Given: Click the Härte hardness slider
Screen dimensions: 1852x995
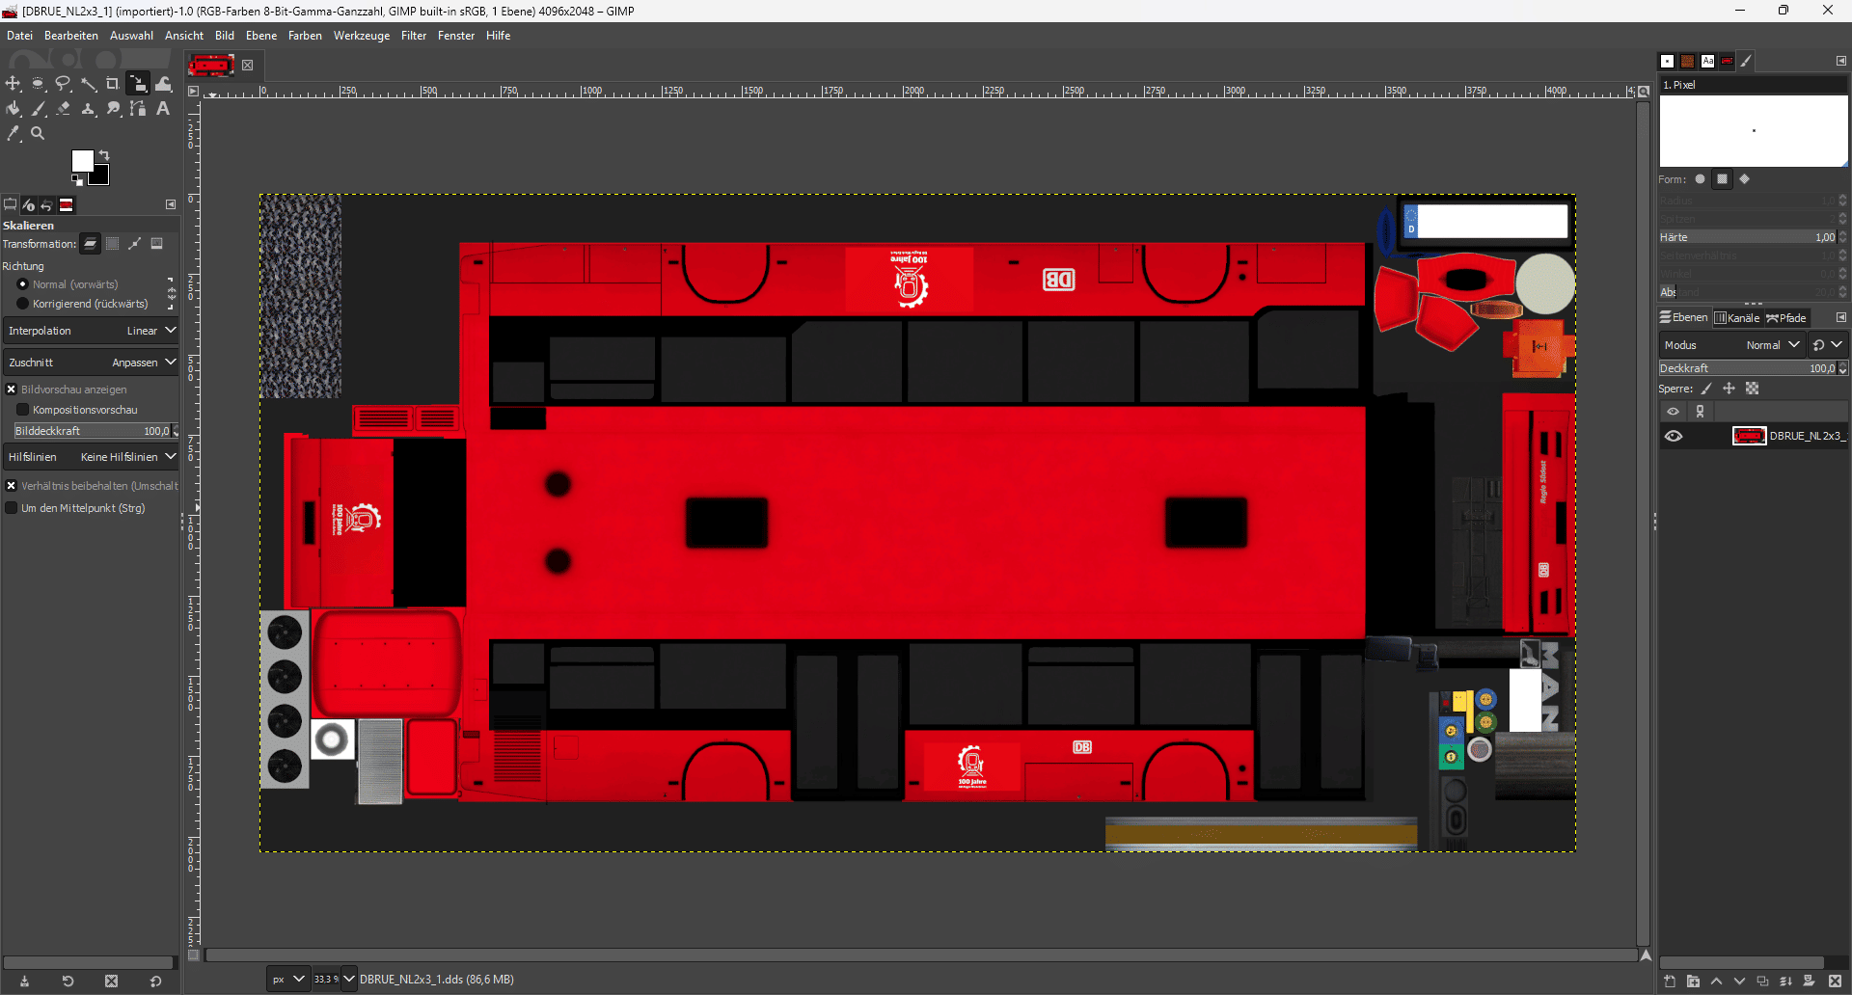Looking at the screenshot, I should click(x=1747, y=237).
